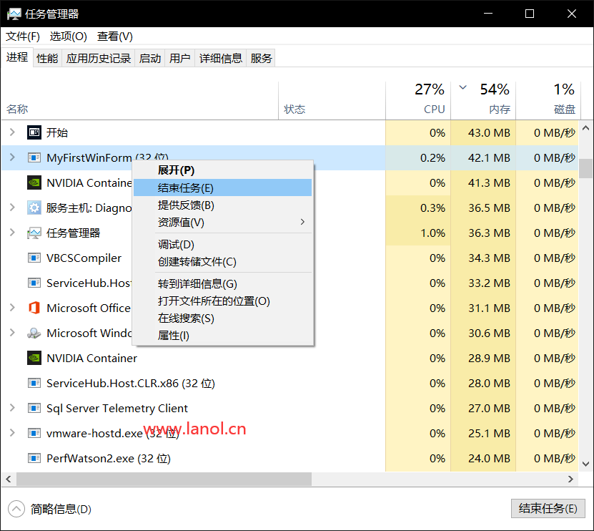This screenshot has height=531, width=594.
Task: Open the 选项(O) menu
Action: (x=68, y=36)
